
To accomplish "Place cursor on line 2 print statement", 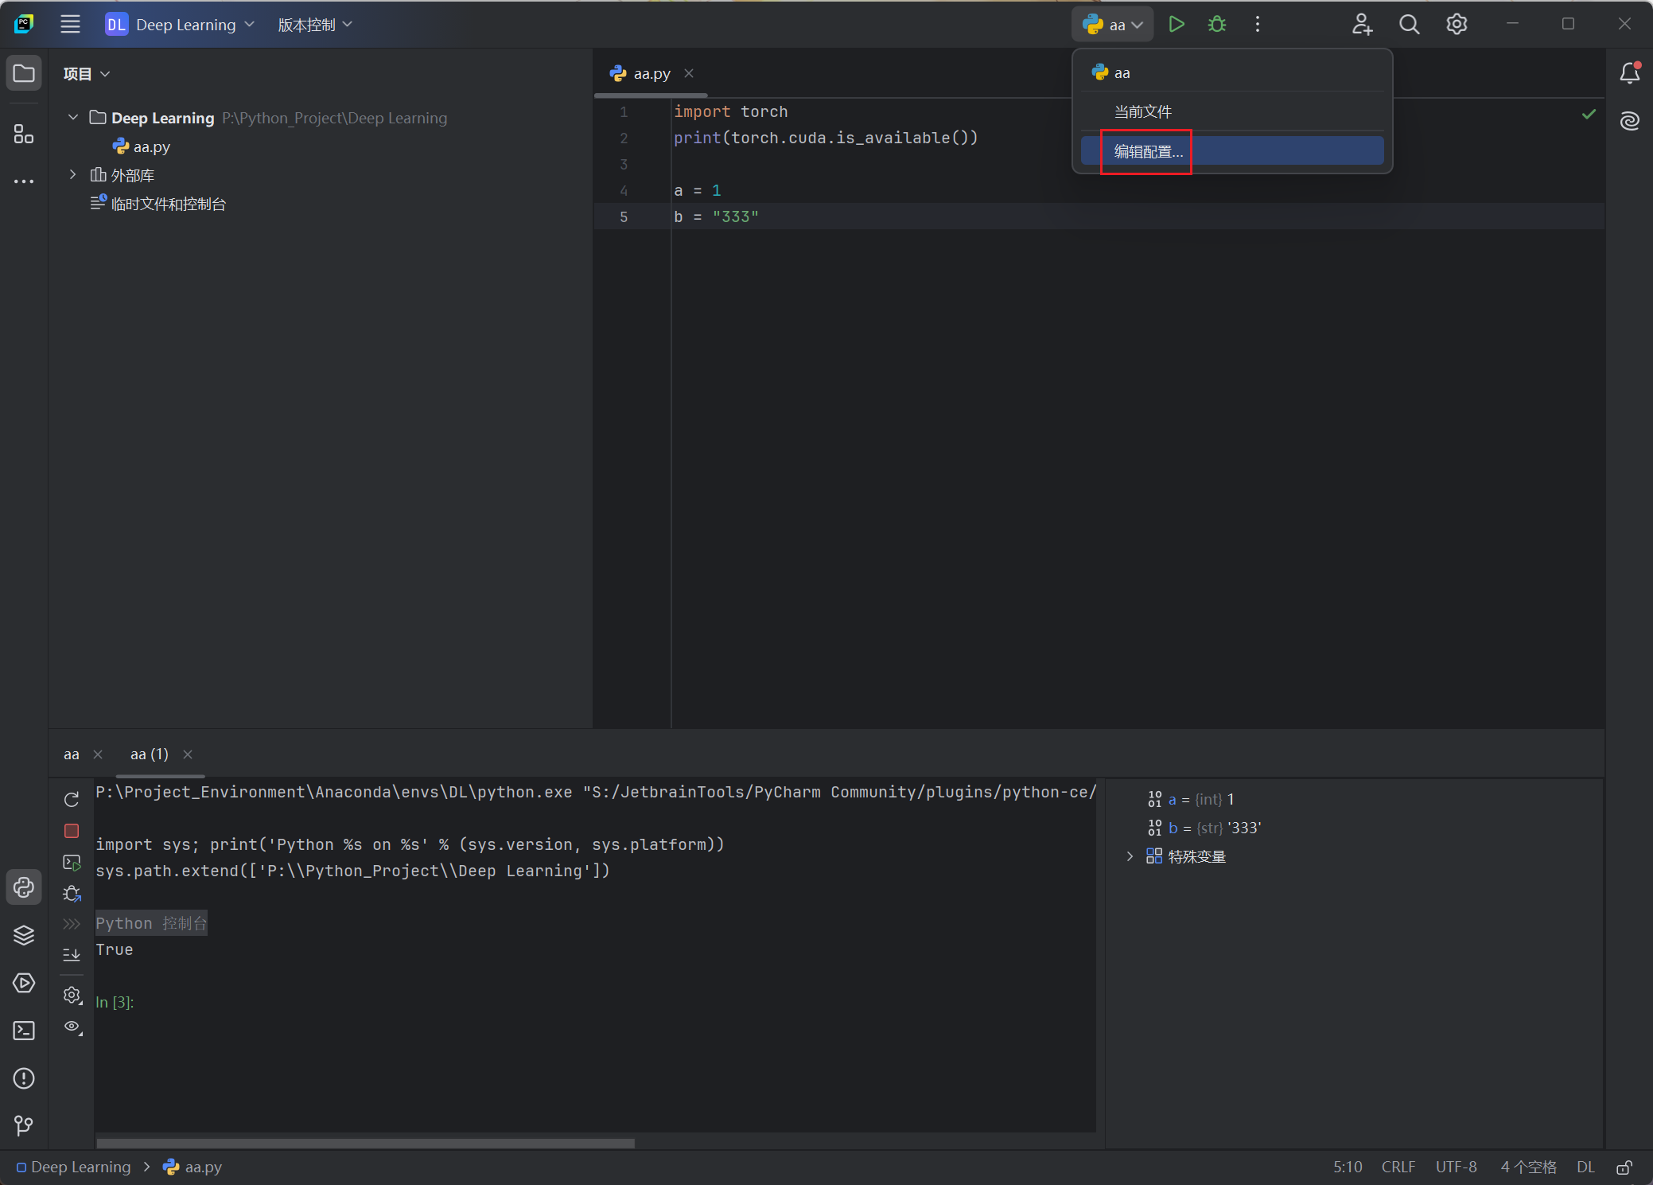I will click(826, 138).
